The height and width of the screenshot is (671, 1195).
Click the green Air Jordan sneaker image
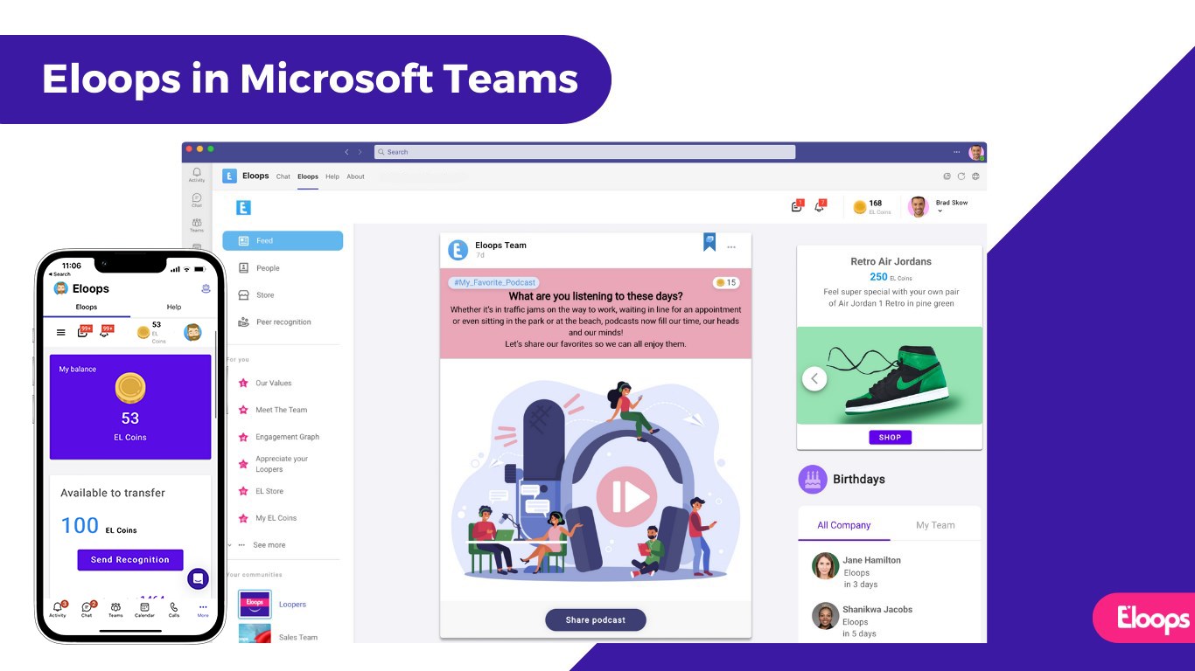(890, 376)
